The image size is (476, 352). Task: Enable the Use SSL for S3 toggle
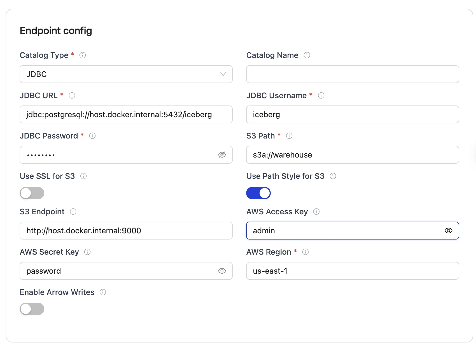32,193
